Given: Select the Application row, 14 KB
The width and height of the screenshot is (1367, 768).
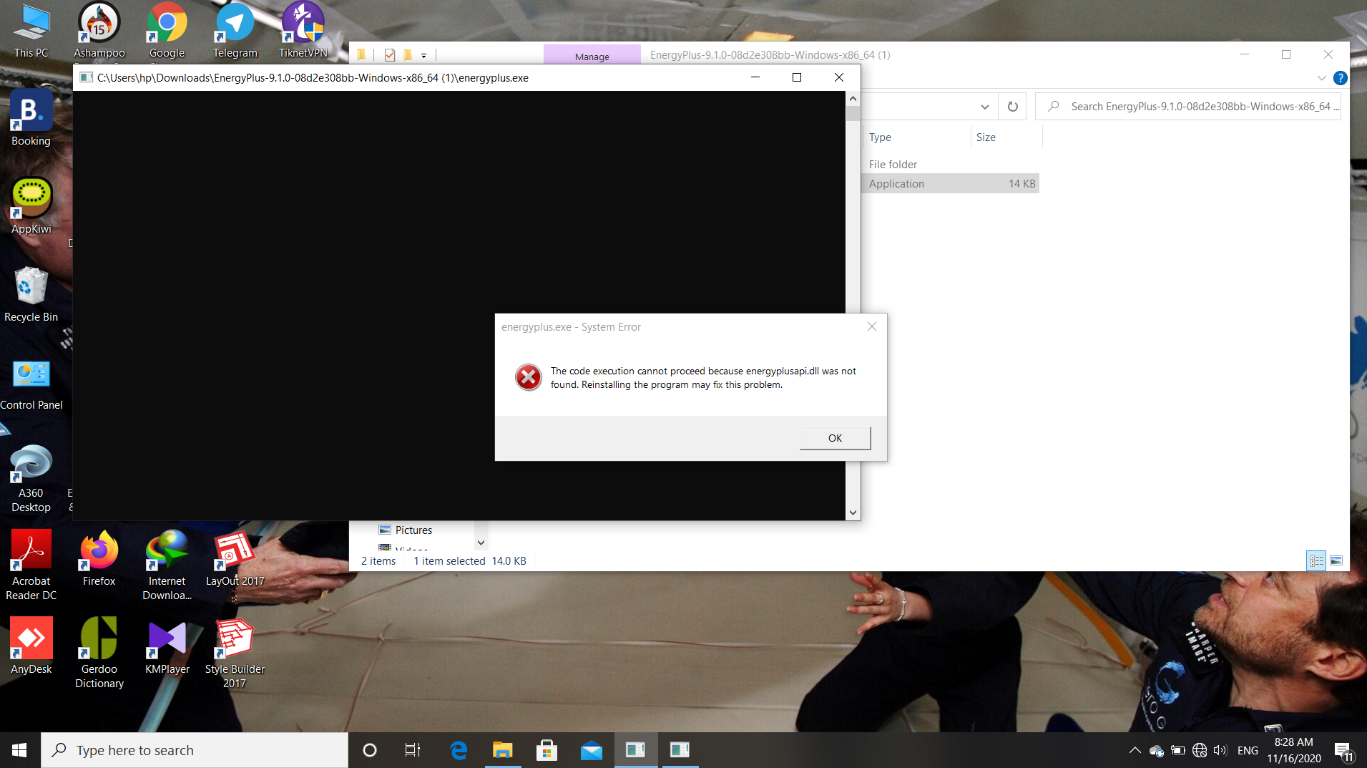Looking at the screenshot, I should (951, 184).
